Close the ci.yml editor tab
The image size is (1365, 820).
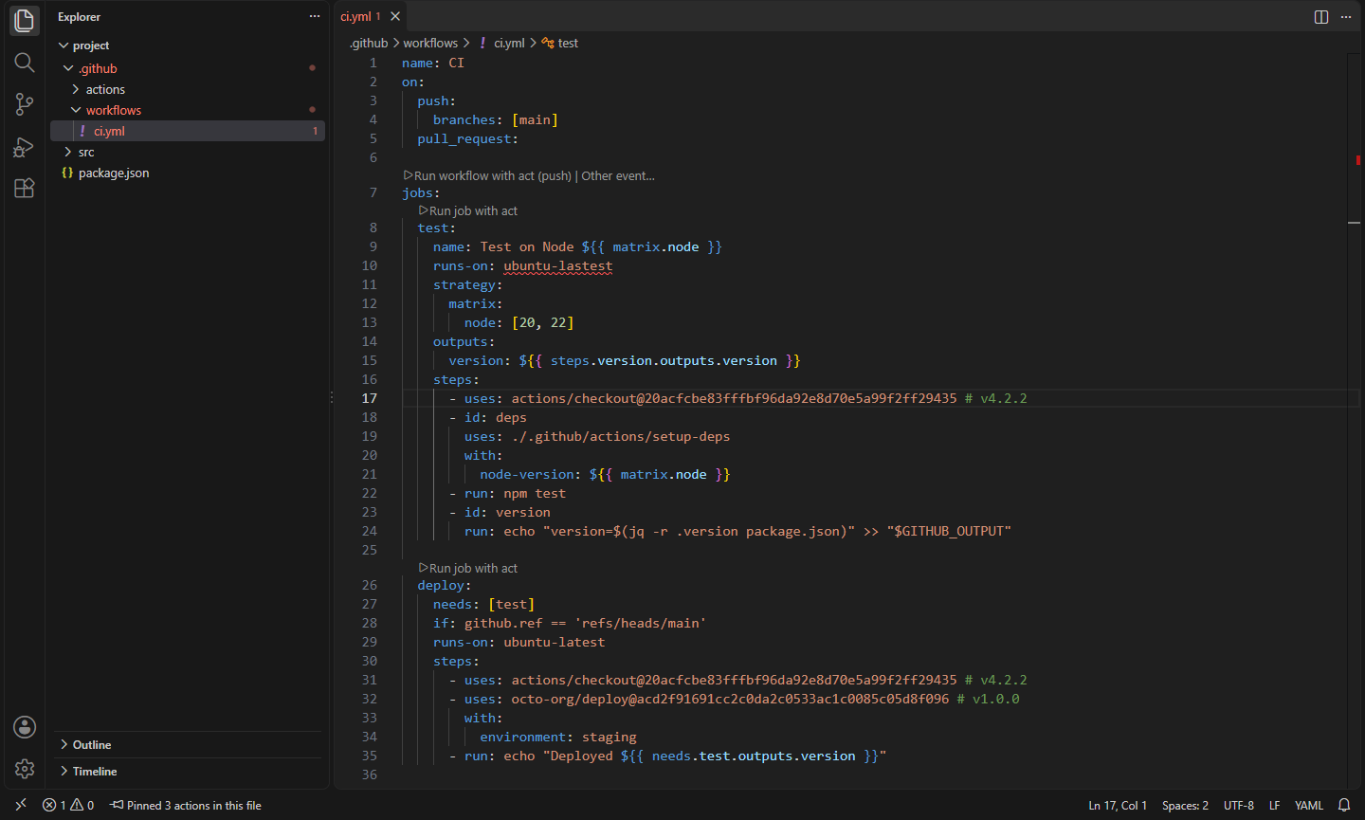pyautogui.click(x=395, y=16)
